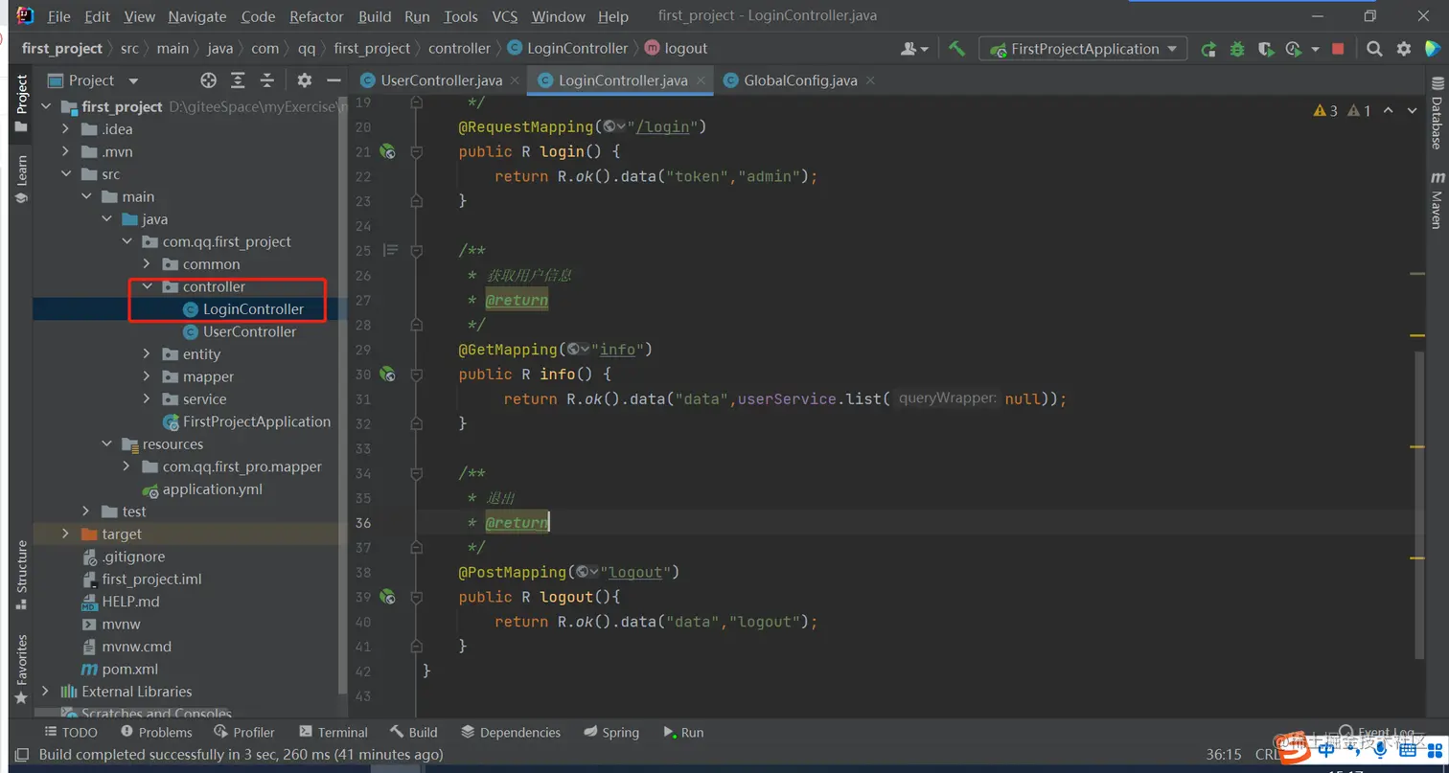Click the yellow warnings indicator showing 3

[x=1326, y=111]
